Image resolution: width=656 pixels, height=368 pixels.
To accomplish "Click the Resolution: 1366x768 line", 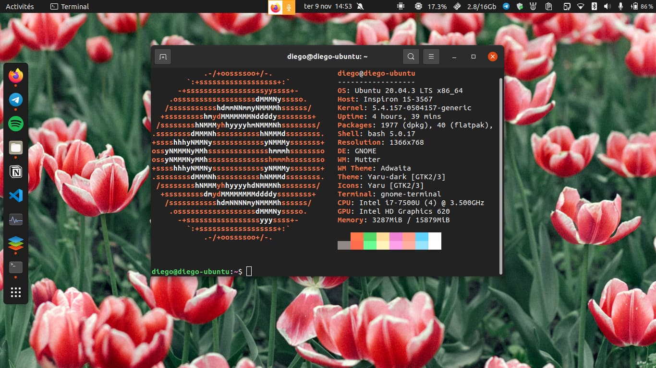I will pyautogui.click(x=381, y=142).
